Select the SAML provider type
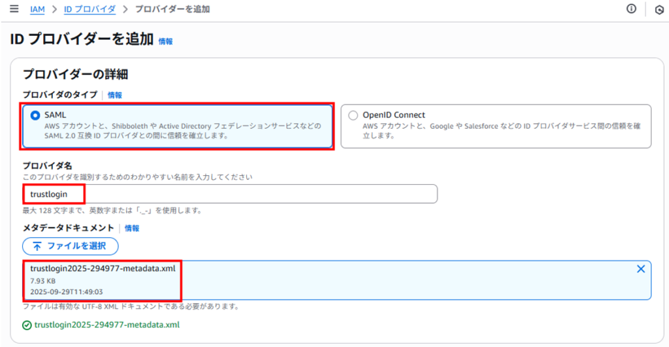The image size is (669, 347). coord(35,115)
